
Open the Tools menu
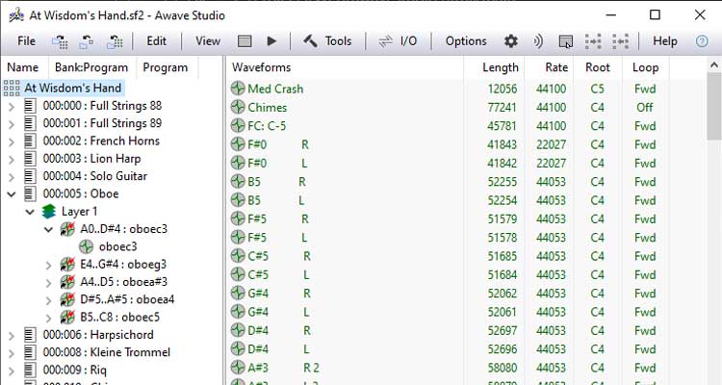pyautogui.click(x=338, y=41)
